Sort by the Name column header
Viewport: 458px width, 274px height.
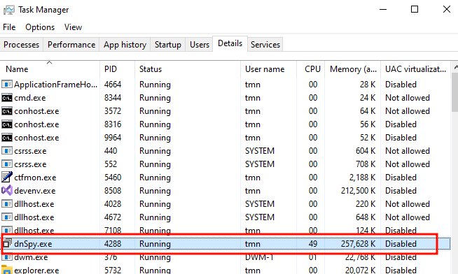coord(50,69)
